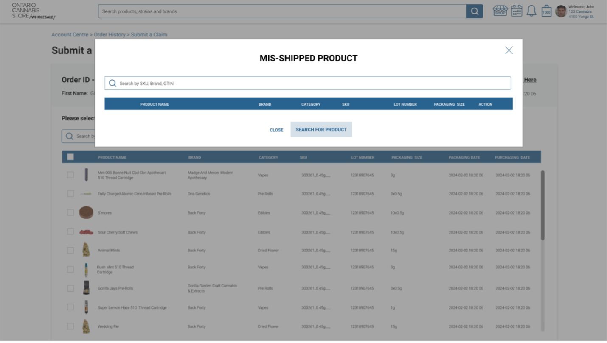Check the Super Lemon Haze cartridge checkbox

70,307
